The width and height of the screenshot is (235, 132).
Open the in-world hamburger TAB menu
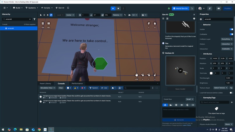coord(43,23)
